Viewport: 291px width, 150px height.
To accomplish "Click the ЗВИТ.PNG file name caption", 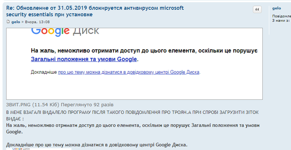I will coord(18,104).
